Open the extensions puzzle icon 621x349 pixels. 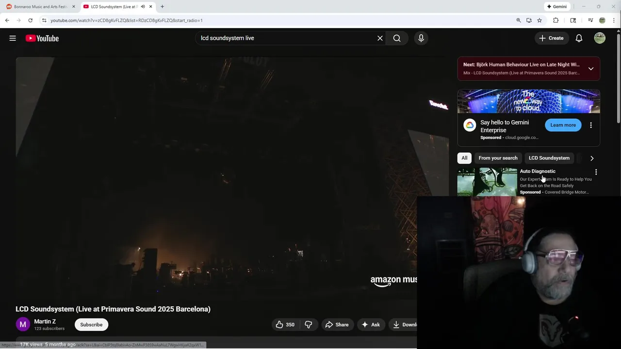click(x=556, y=20)
